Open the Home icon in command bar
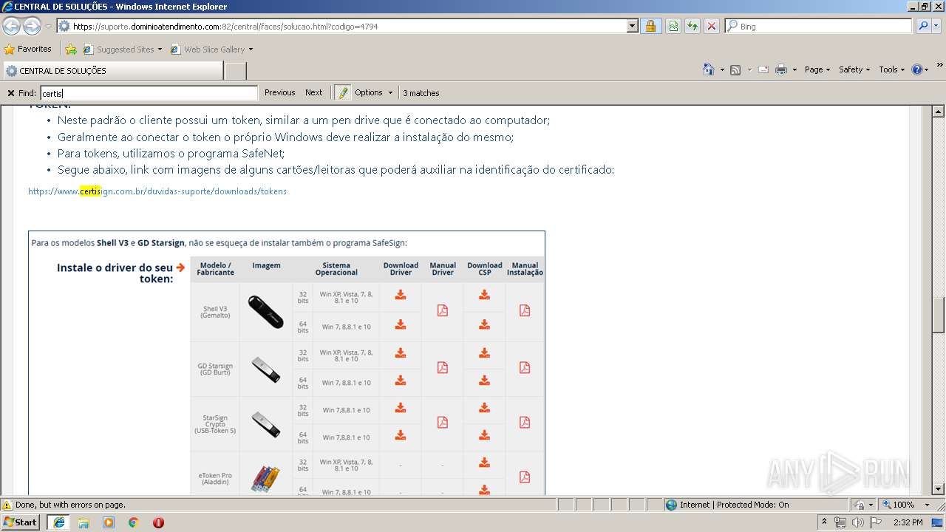This screenshot has width=946, height=532. (x=709, y=69)
